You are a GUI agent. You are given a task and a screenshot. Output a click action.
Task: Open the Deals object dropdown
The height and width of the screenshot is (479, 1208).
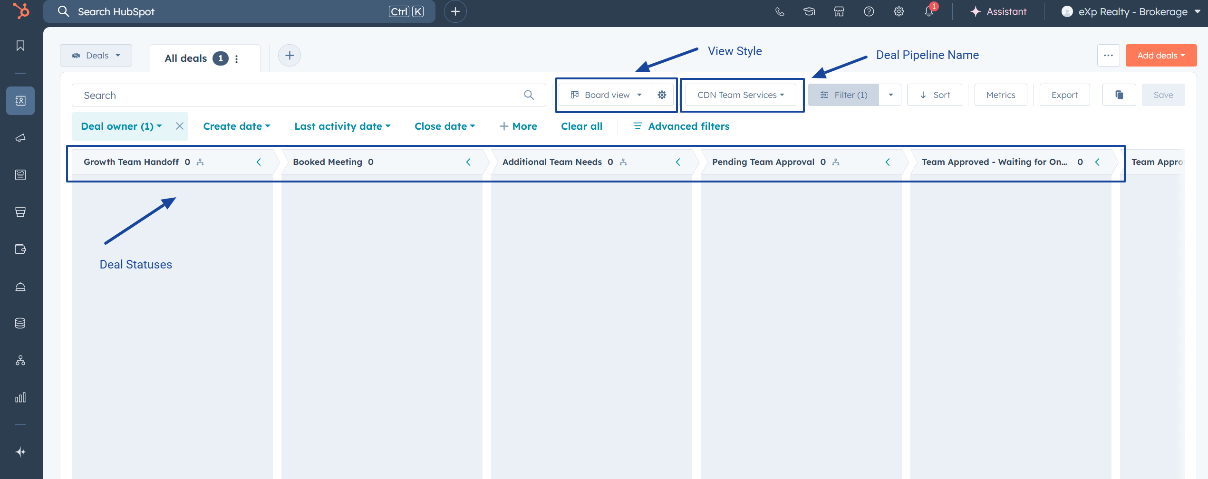tap(96, 56)
